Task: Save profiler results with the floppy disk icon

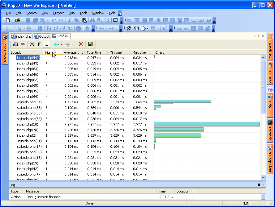Action: [90, 44]
